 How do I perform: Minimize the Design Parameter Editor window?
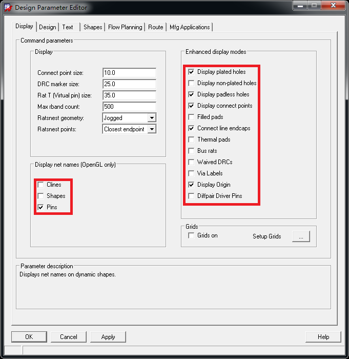coord(300,5)
